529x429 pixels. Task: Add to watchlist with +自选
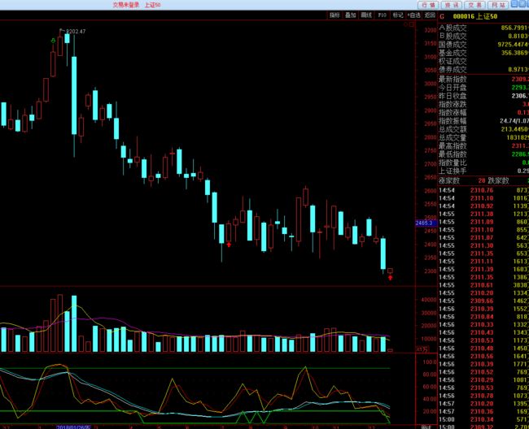coord(413,15)
